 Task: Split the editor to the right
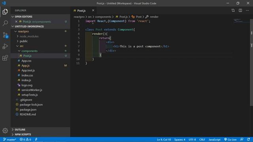click(x=240, y=11)
